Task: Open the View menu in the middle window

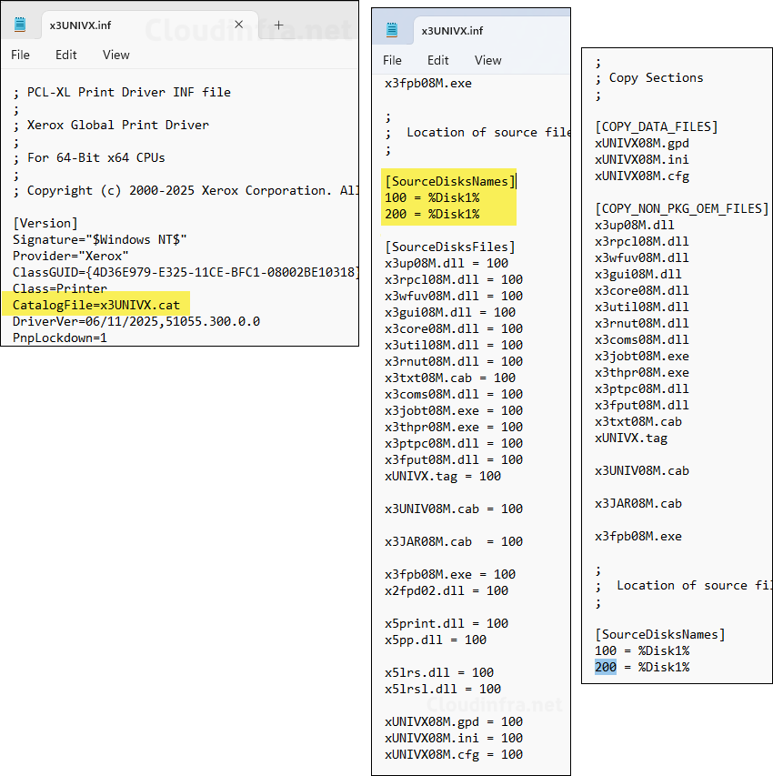Action: coord(487,60)
